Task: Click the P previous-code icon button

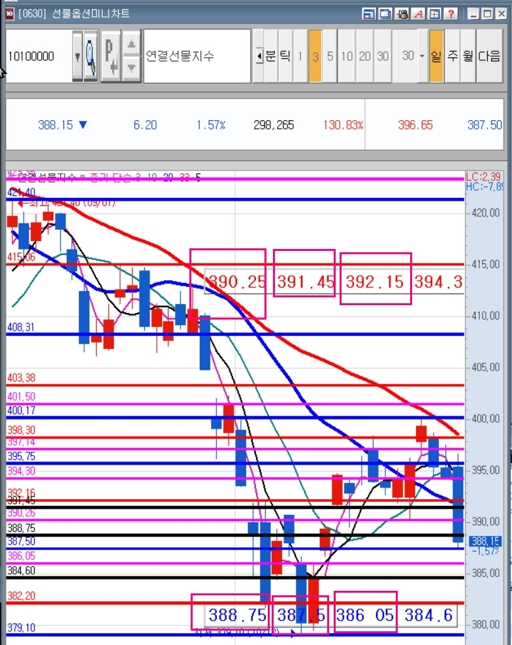Action: [x=110, y=56]
